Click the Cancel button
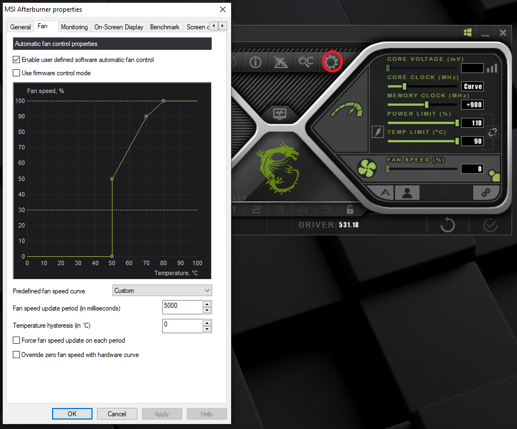Screen dimensions: 517x429 click(117, 414)
